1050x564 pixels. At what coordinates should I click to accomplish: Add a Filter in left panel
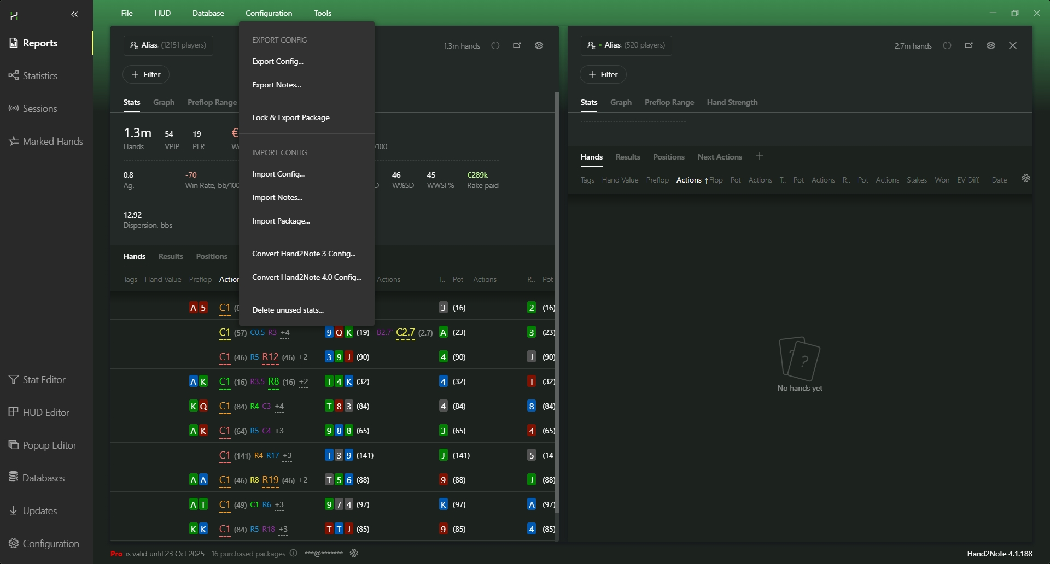pyautogui.click(x=146, y=75)
